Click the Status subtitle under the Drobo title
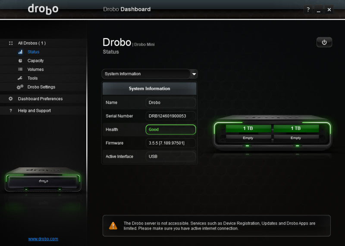Viewport: 345px width, 246px height. (x=111, y=52)
